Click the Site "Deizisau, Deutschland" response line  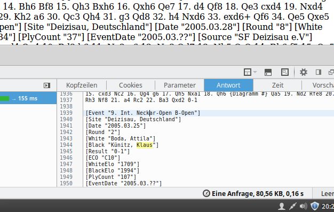coord(133,119)
